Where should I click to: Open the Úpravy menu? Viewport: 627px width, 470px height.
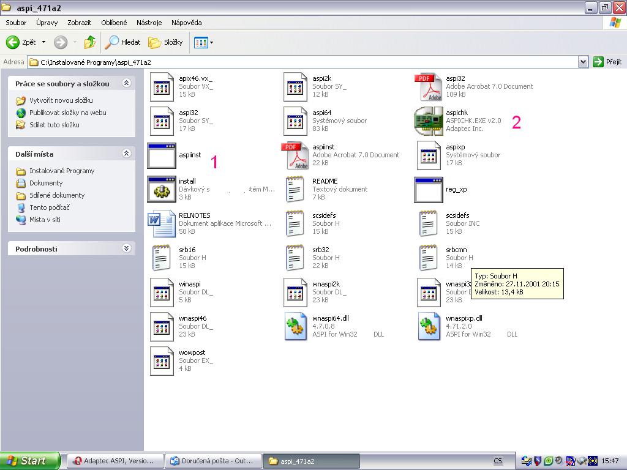[47, 23]
